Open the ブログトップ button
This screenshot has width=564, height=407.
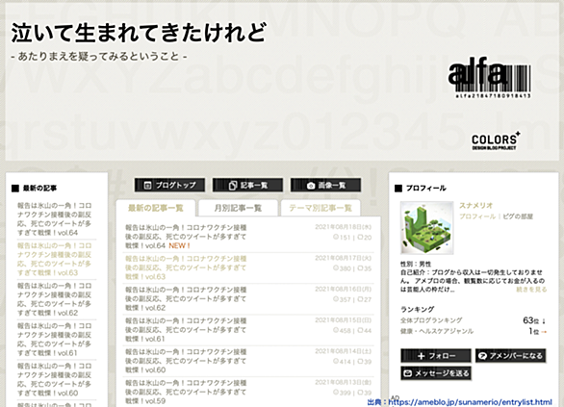[x=169, y=185]
